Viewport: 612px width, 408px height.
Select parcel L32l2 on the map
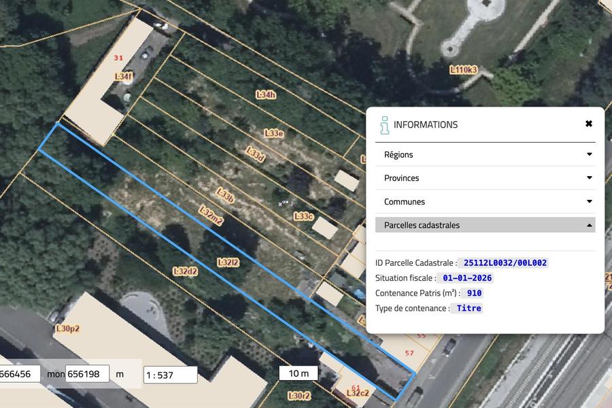click(228, 262)
